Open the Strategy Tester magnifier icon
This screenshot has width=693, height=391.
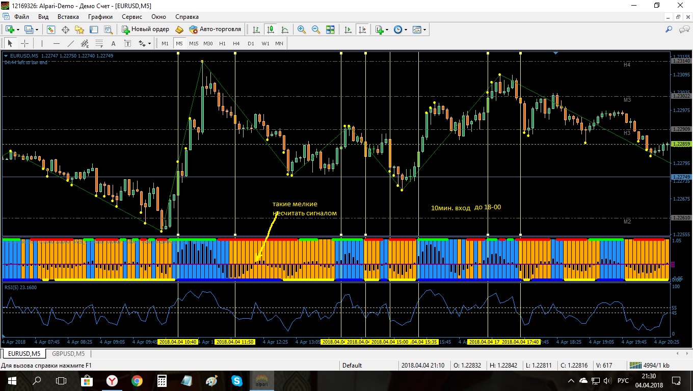[108, 30]
